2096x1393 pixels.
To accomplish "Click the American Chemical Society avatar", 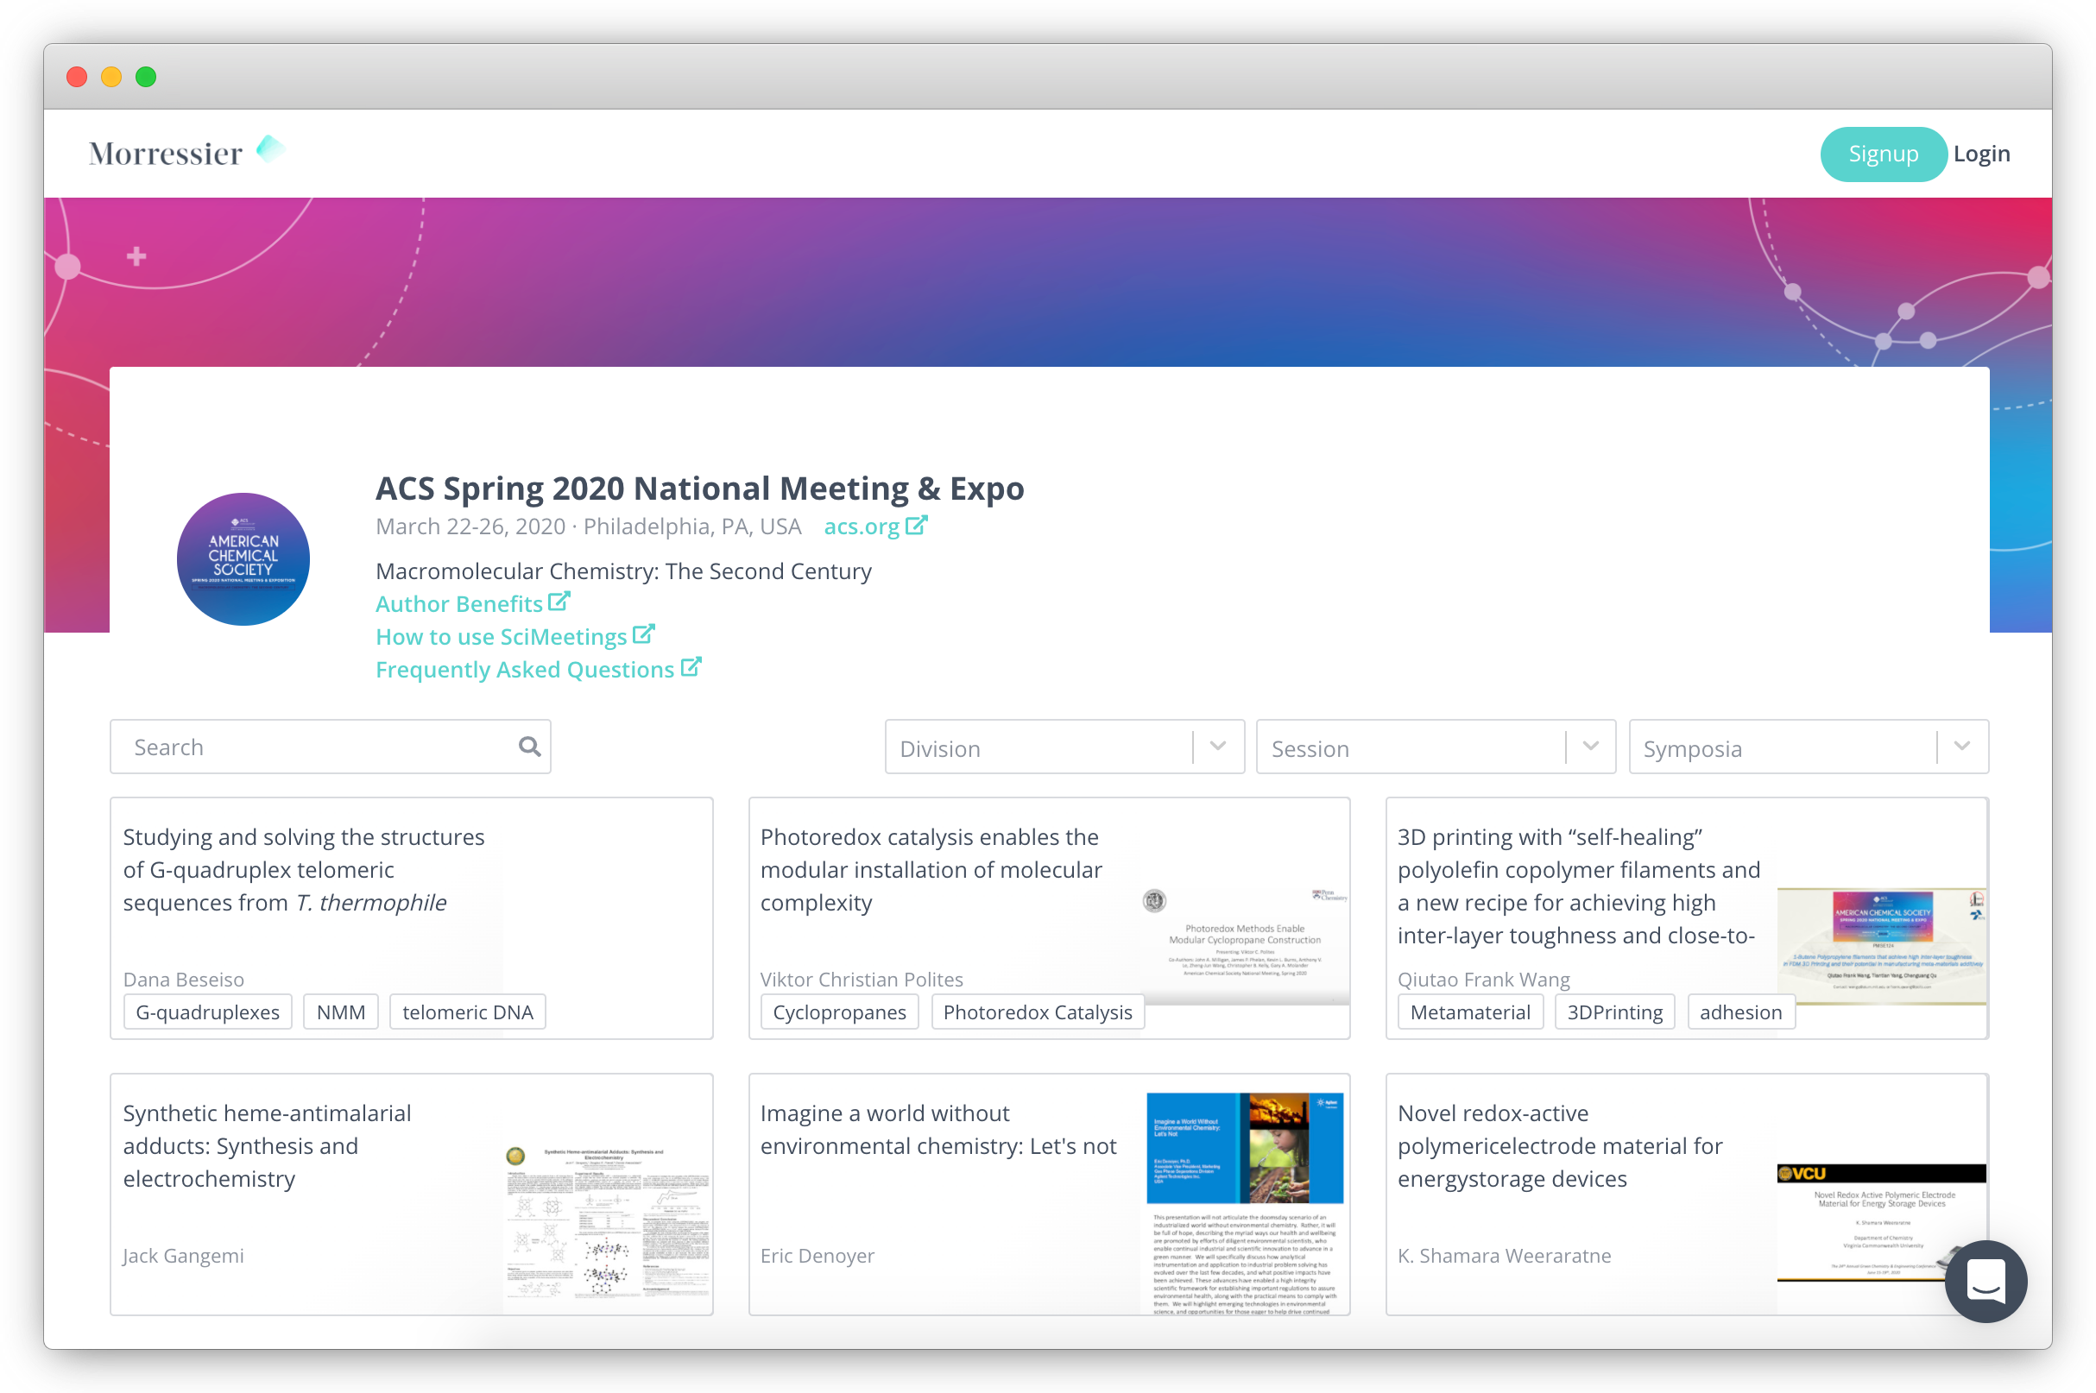I will pyautogui.click(x=243, y=558).
